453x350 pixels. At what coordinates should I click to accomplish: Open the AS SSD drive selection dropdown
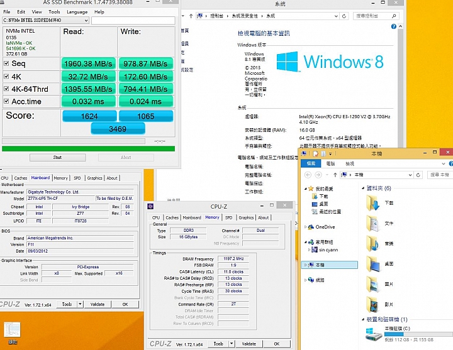click(x=45, y=20)
